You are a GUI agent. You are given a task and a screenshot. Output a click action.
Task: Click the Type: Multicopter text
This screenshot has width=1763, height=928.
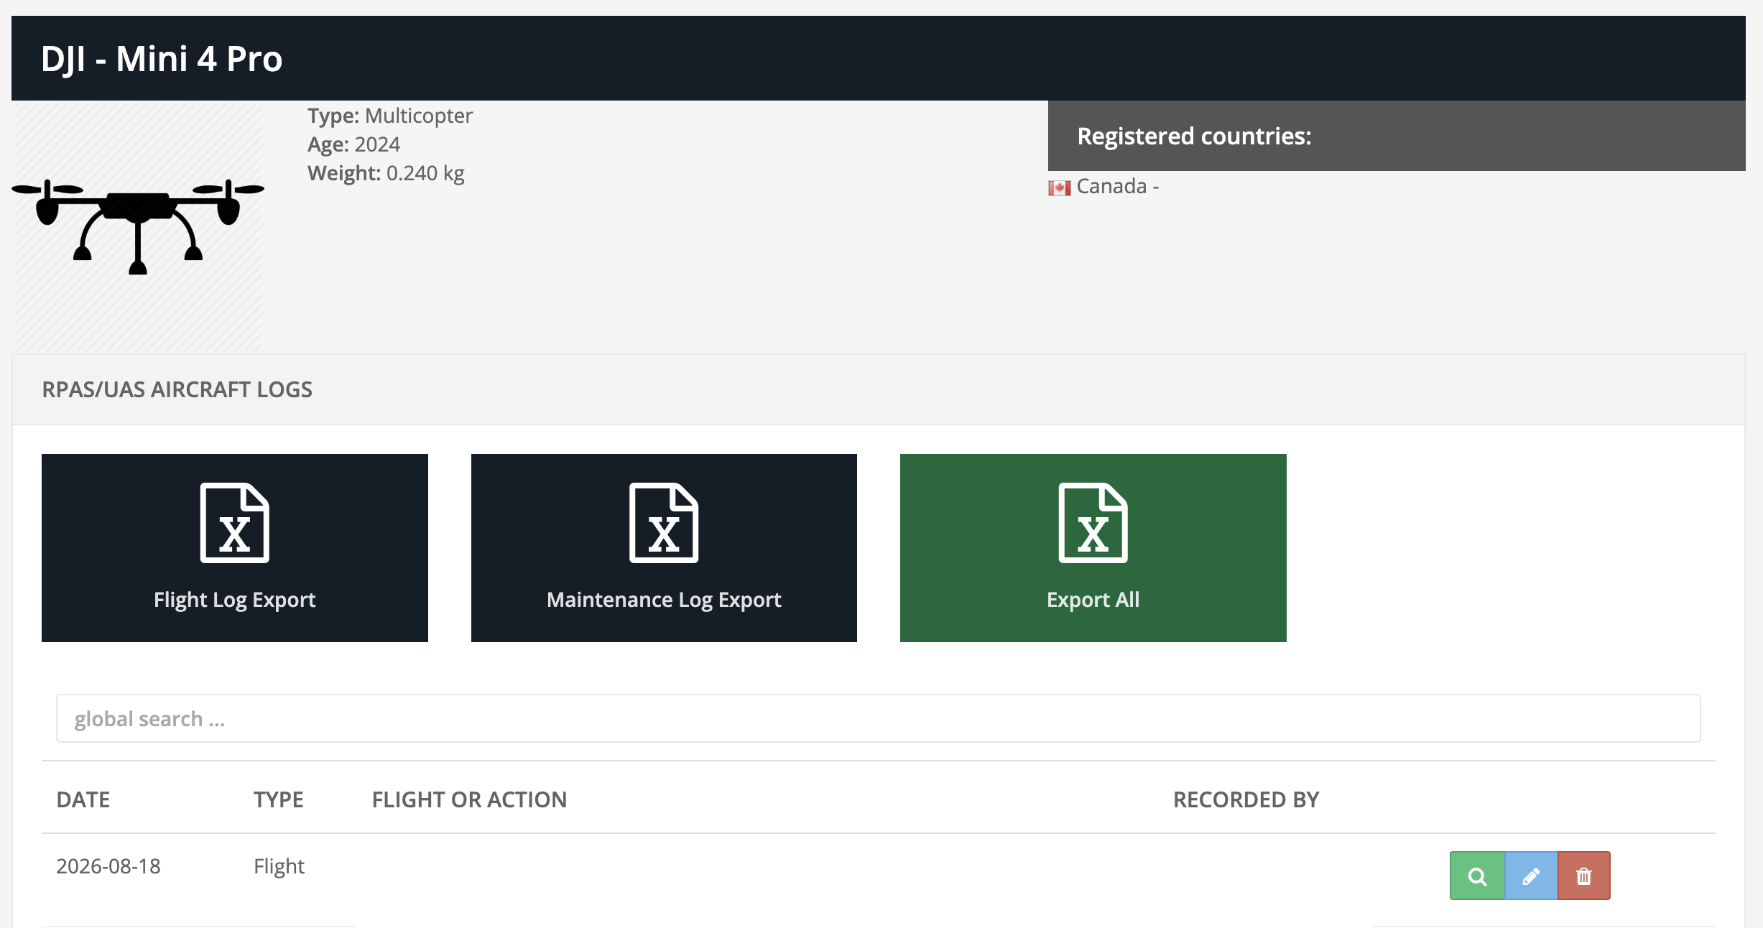click(390, 116)
